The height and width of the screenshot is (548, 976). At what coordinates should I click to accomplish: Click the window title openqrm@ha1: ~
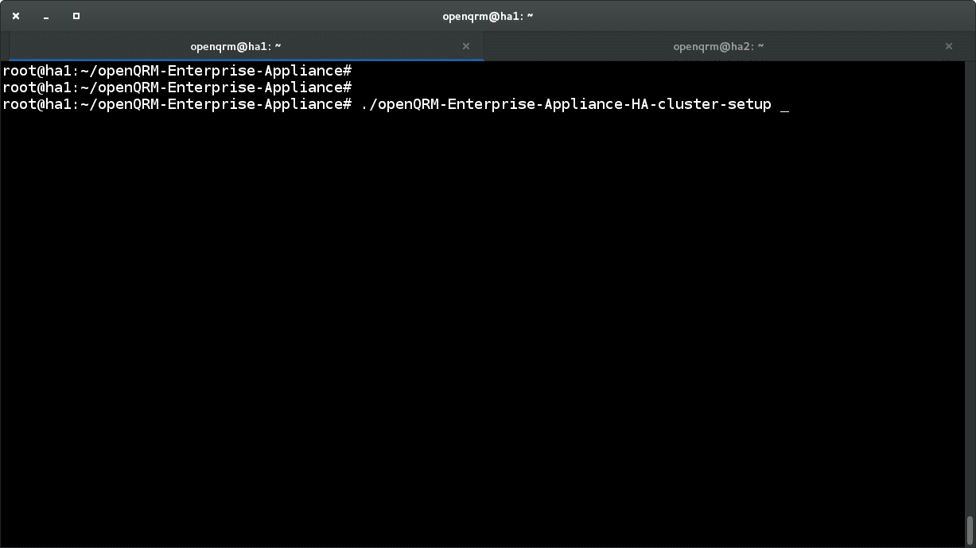point(488,16)
